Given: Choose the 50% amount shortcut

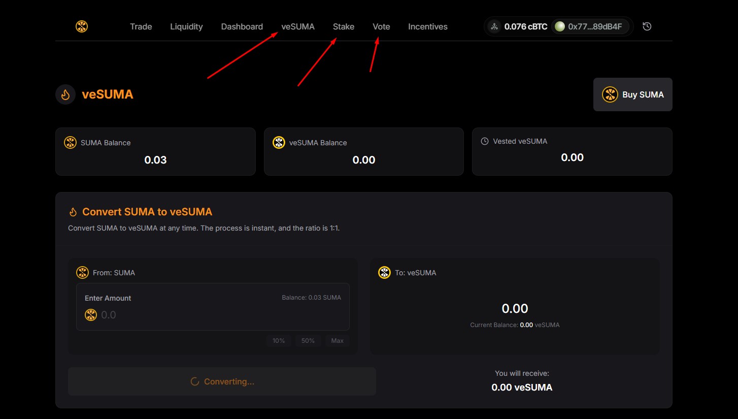Looking at the screenshot, I should point(308,341).
